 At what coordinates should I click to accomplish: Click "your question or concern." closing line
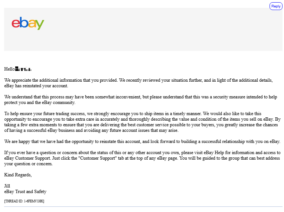click(28, 164)
